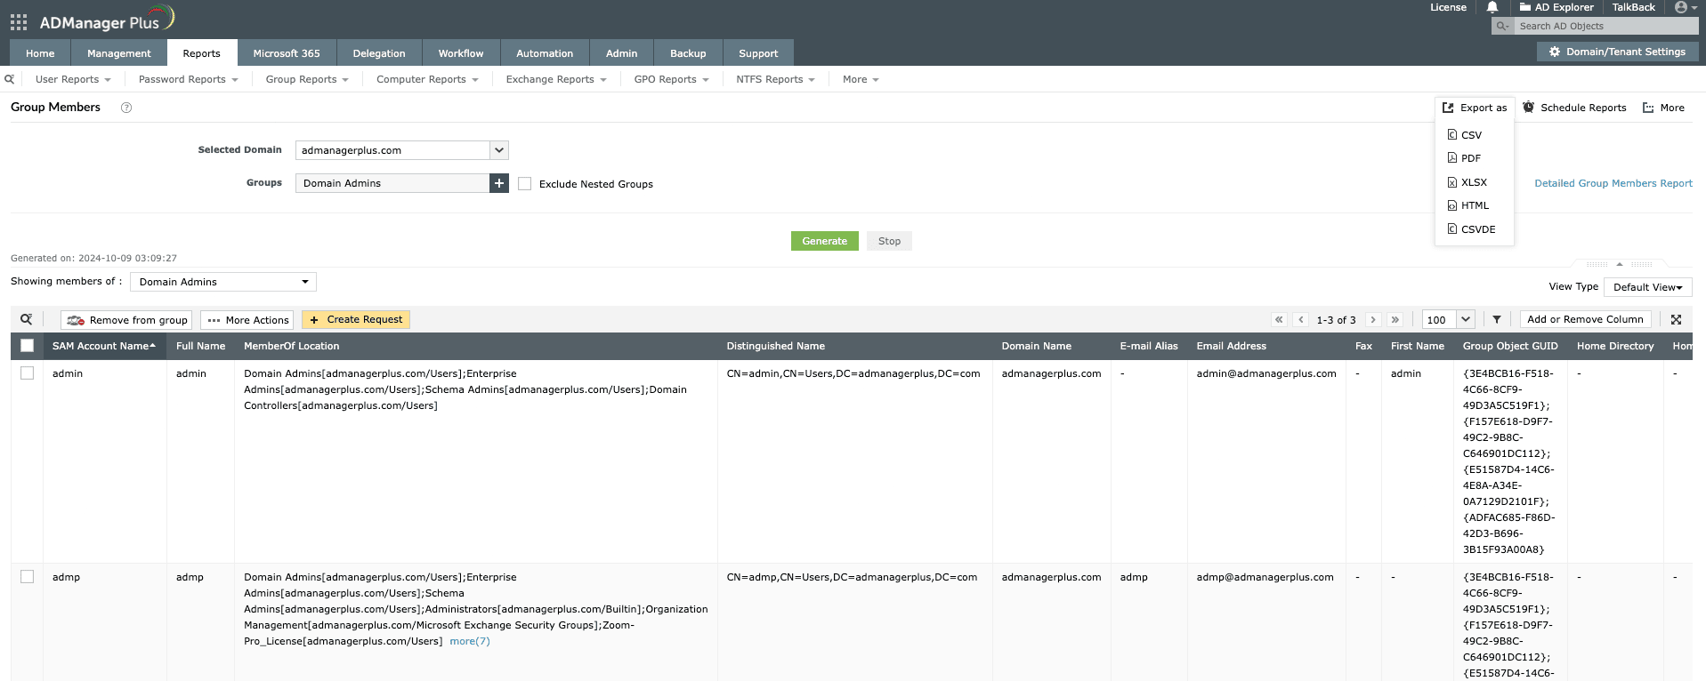Open the apps grid launcher icon
Viewport: 1706px width, 681px height.
click(x=19, y=22)
